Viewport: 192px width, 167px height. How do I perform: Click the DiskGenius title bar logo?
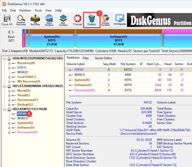tap(4, 4)
